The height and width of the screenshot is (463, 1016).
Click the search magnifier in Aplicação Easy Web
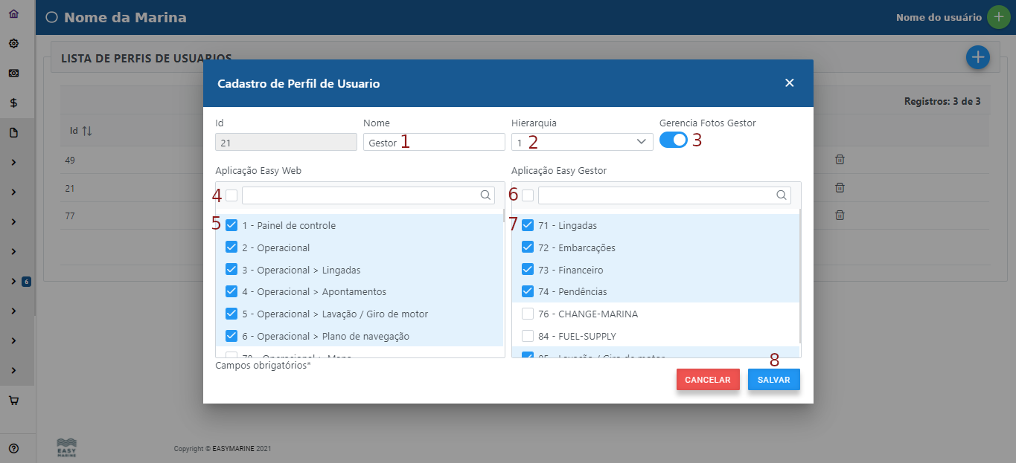pos(486,195)
